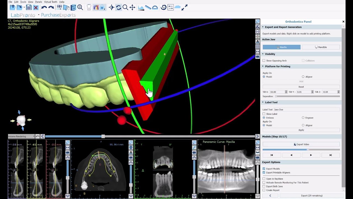353x199 pixels.
Task: Click the Models step progress slider
Action: 301,150
